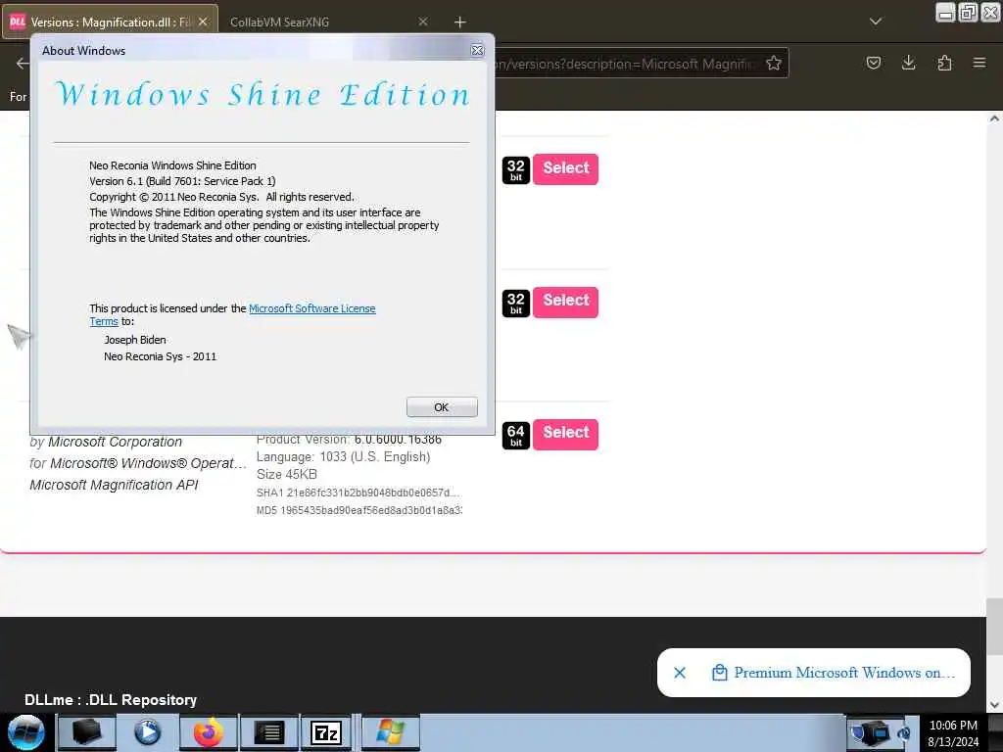Click the MD5 hash text
The width and height of the screenshot is (1003, 752).
(358, 510)
